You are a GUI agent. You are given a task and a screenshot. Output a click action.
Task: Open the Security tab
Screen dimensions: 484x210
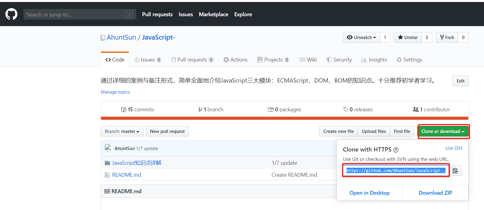click(x=339, y=60)
